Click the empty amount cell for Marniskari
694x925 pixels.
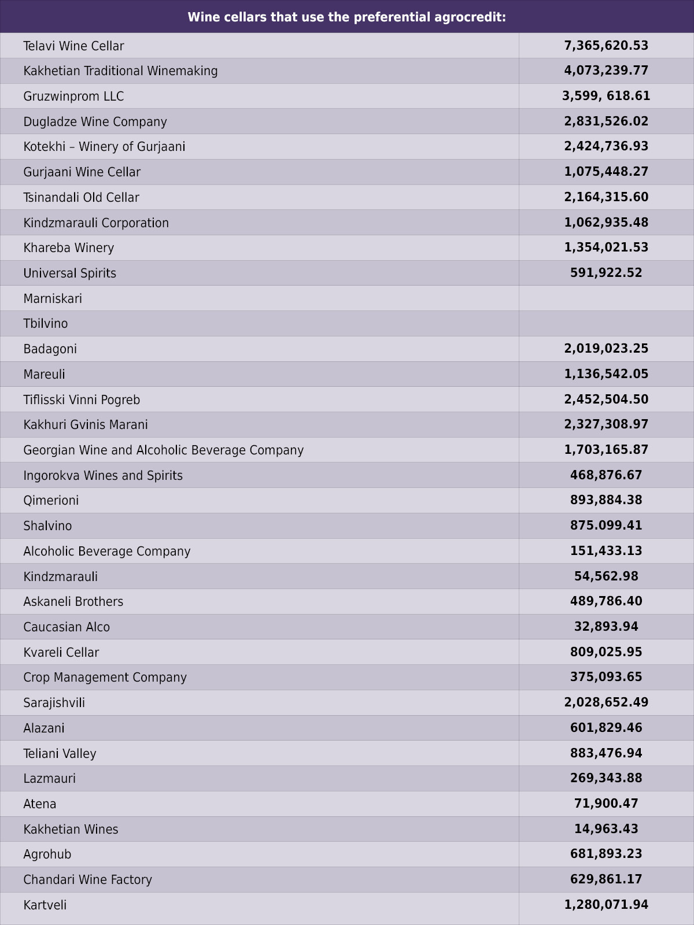click(606, 298)
